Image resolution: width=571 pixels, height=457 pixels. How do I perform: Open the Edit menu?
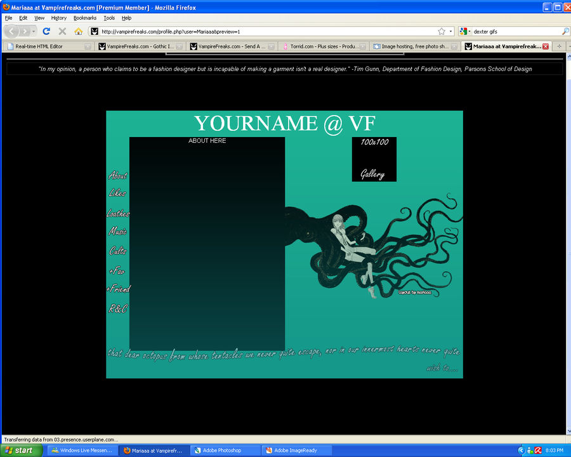[23, 18]
